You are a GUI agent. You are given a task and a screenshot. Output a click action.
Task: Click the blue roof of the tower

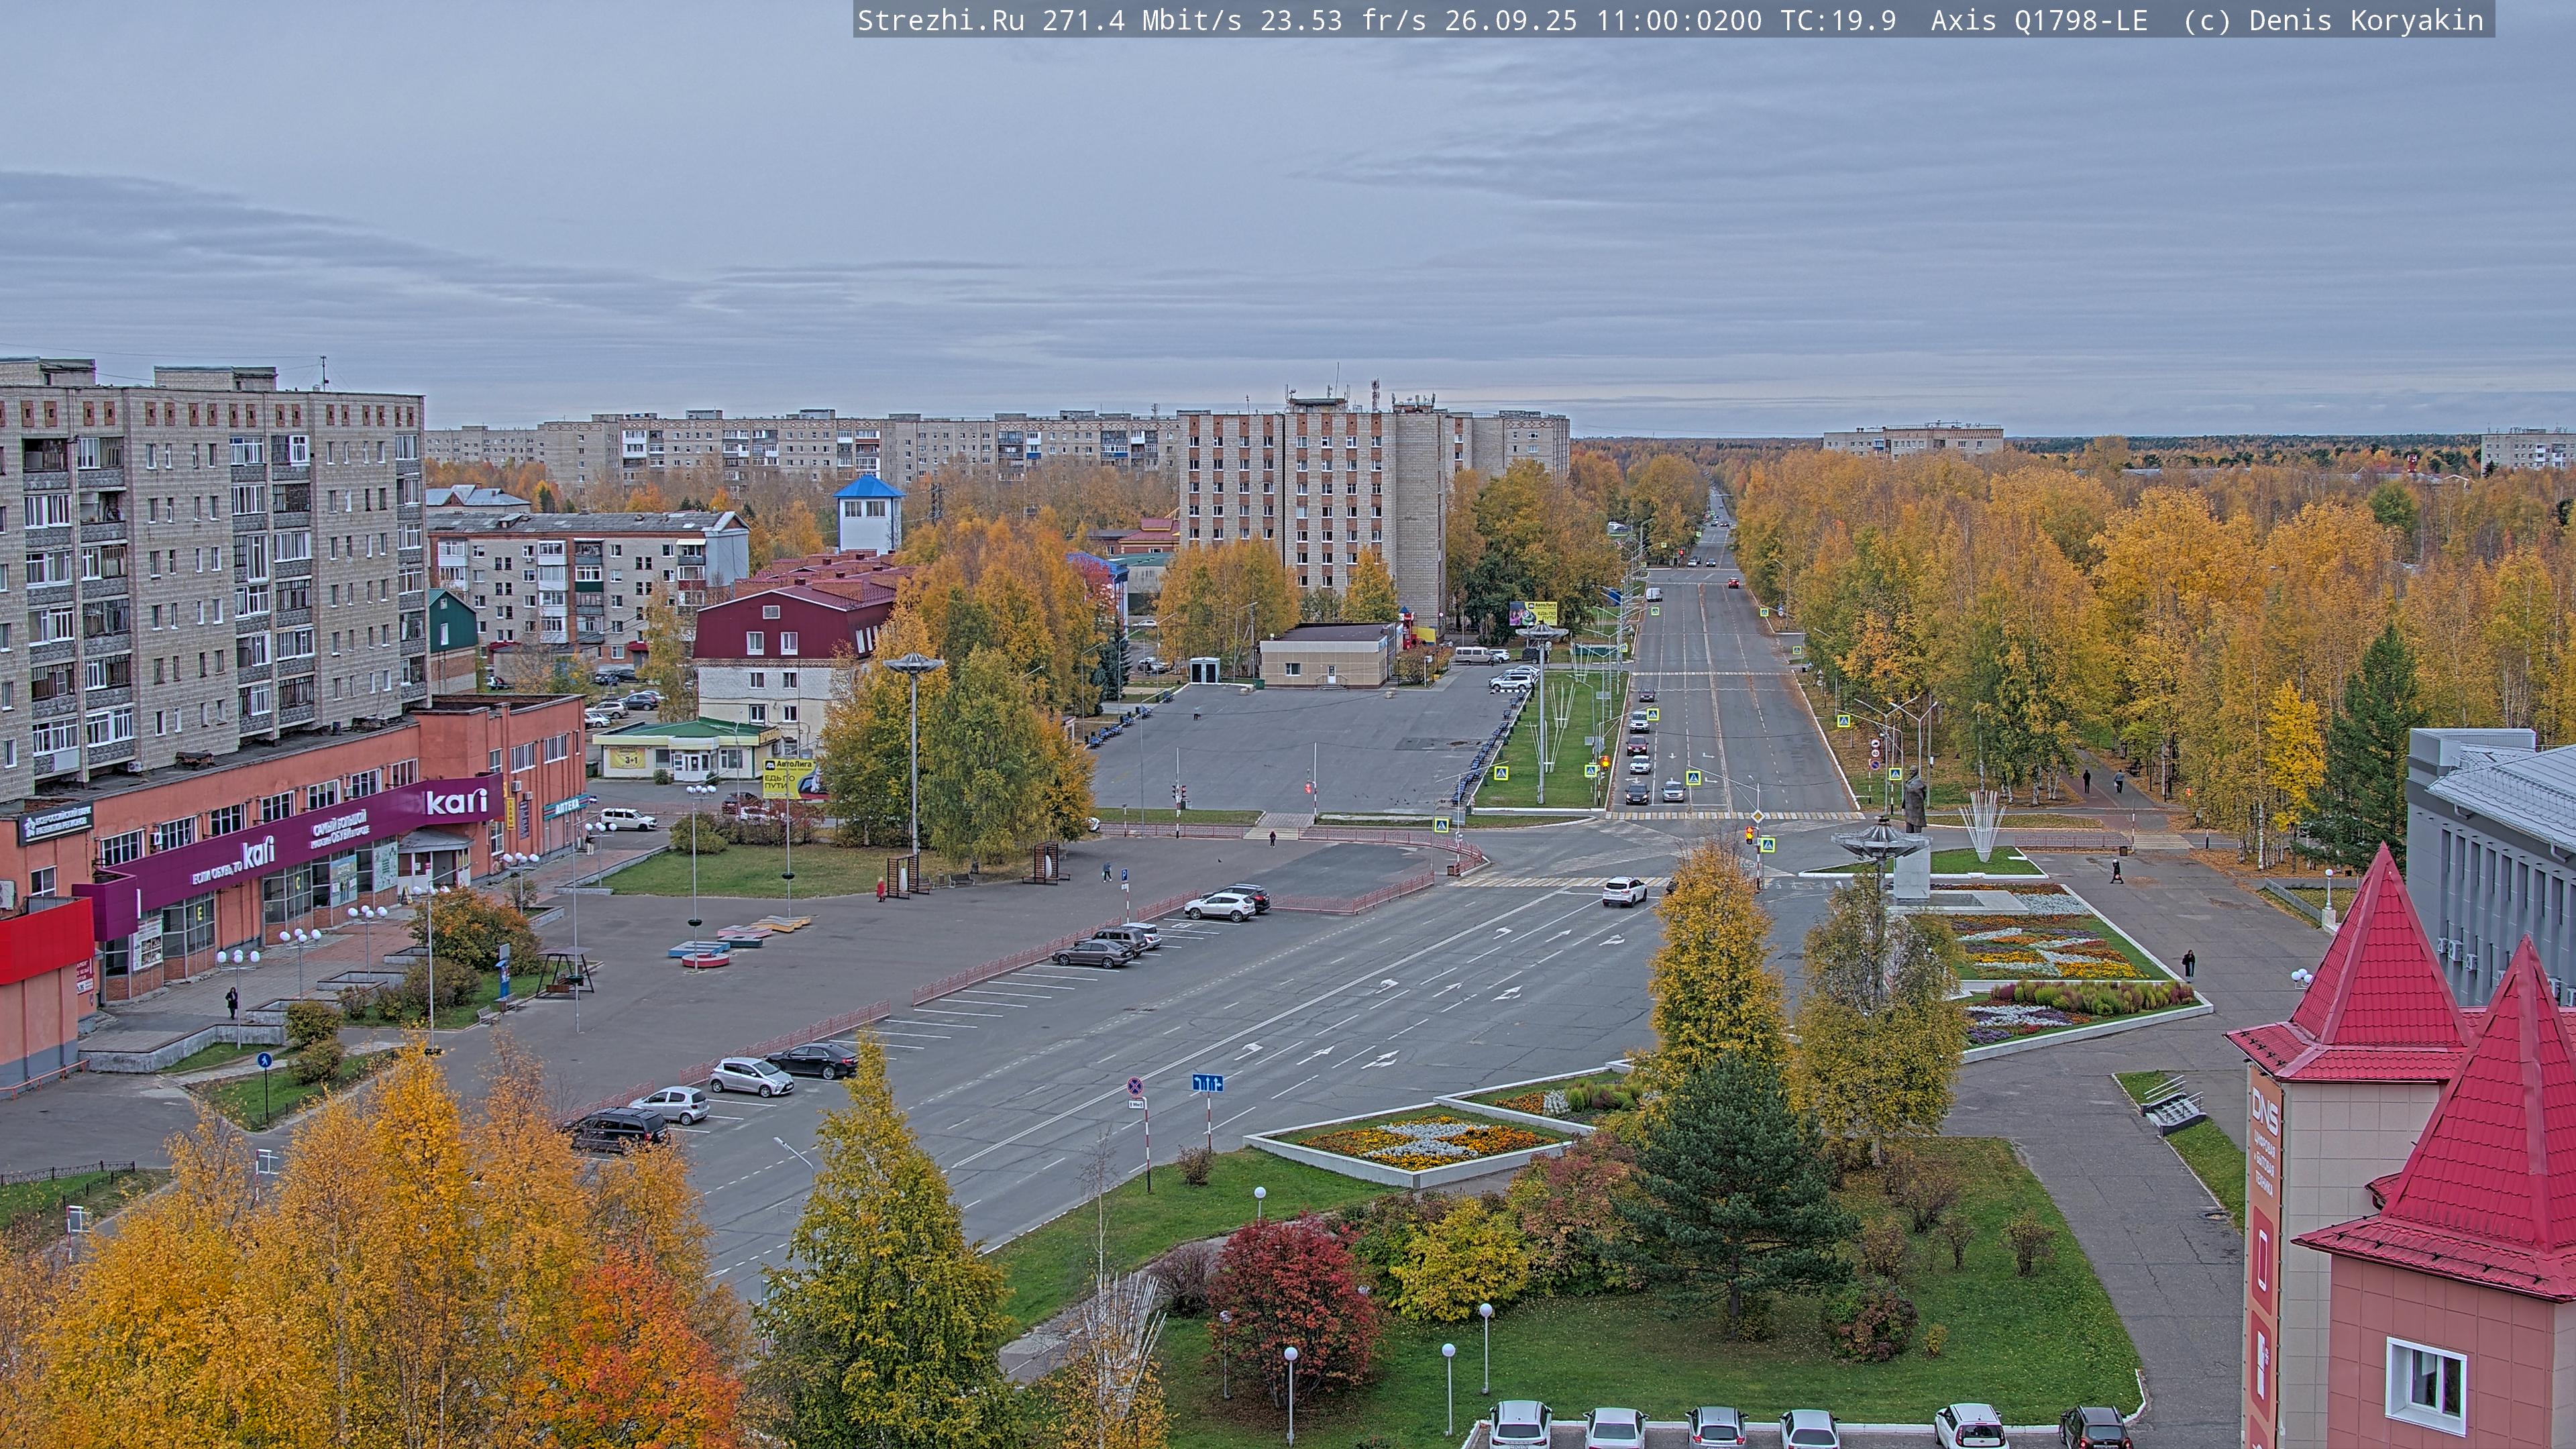(868, 487)
